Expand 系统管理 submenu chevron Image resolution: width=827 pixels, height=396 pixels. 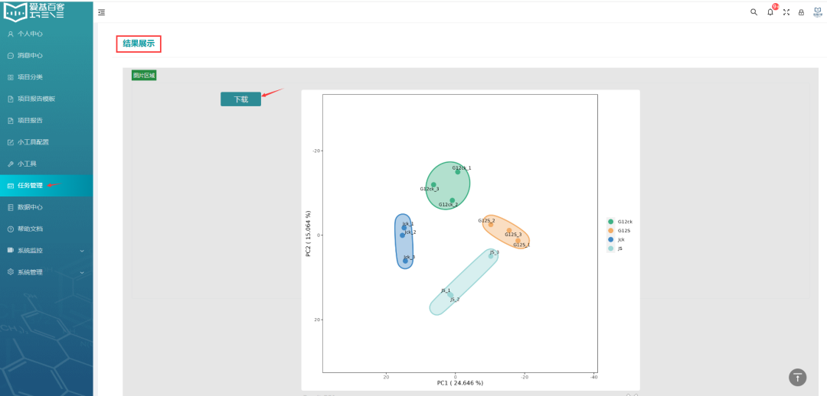[x=82, y=272]
